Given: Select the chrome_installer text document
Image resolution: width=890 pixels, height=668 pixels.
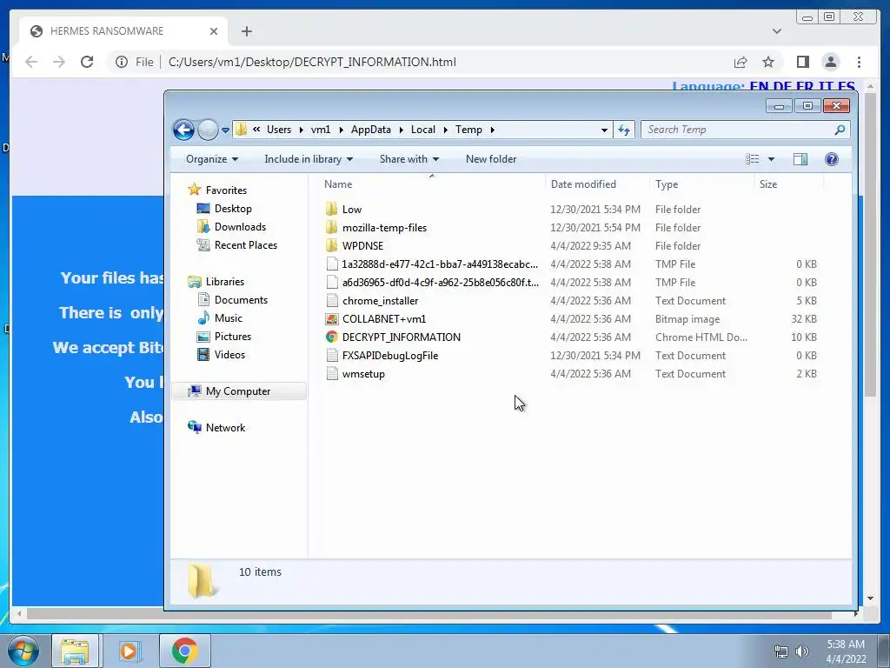Looking at the screenshot, I should tap(572, 300).
